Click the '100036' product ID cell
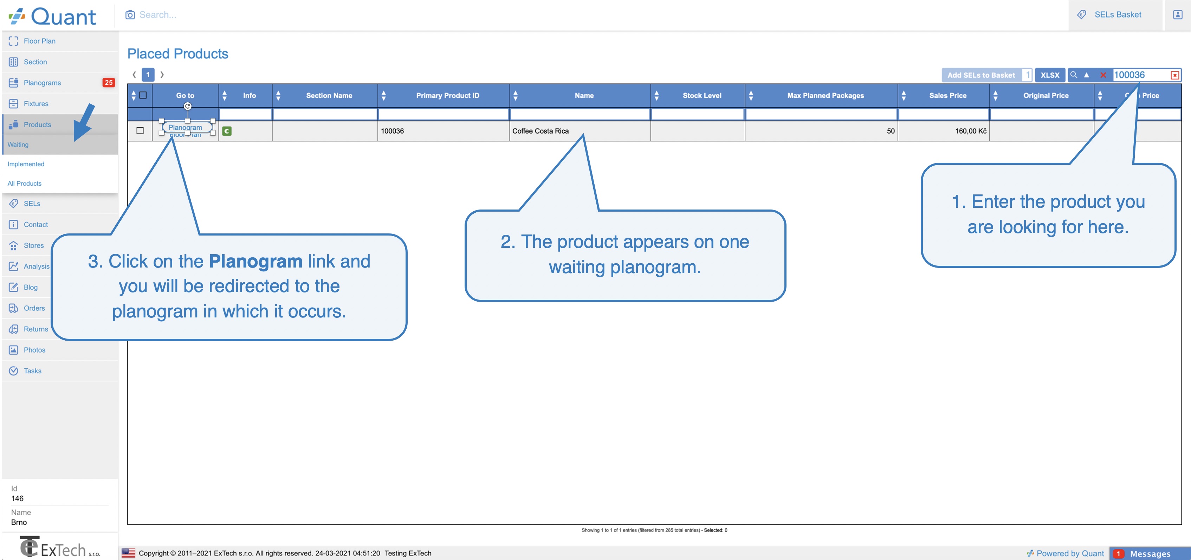The image size is (1191, 560). coord(444,131)
